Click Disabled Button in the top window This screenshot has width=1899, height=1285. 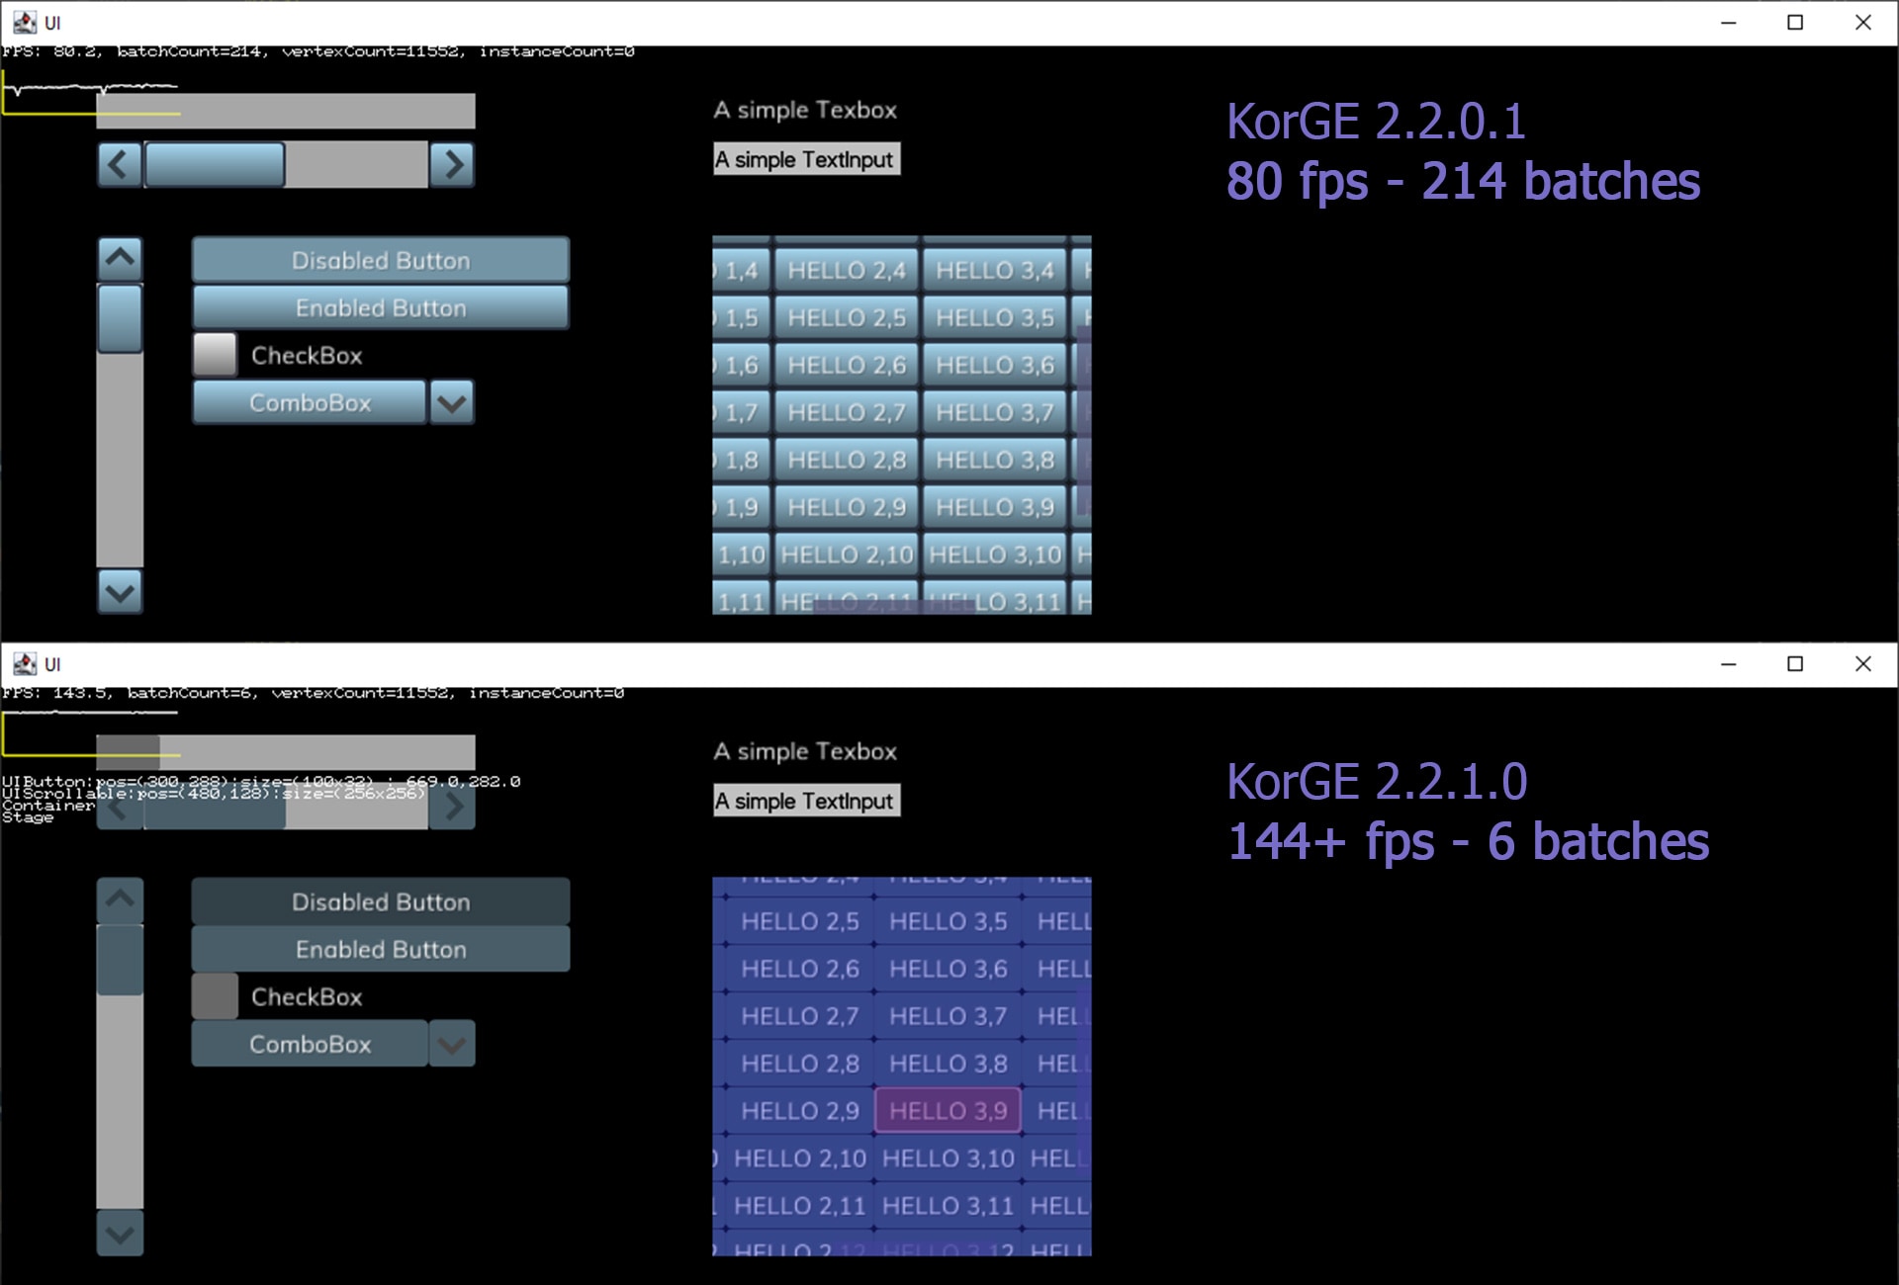point(381,260)
